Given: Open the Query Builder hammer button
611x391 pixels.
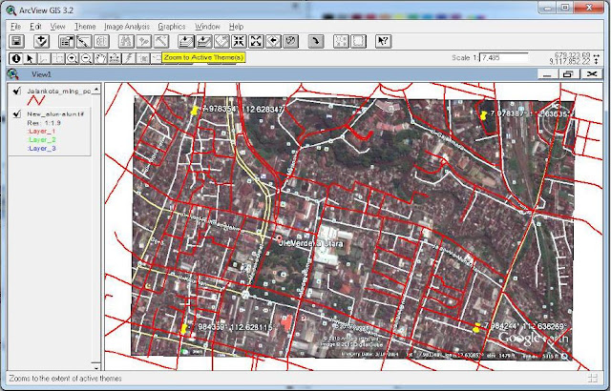Looking at the screenshot, I should (x=161, y=41).
